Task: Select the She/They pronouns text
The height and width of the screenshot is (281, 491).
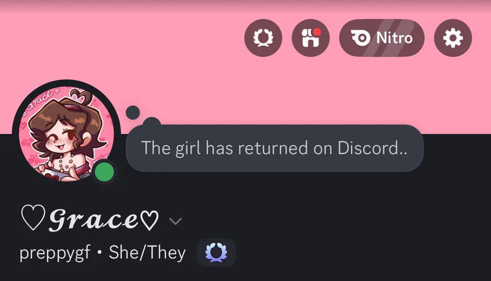Action: (x=147, y=252)
